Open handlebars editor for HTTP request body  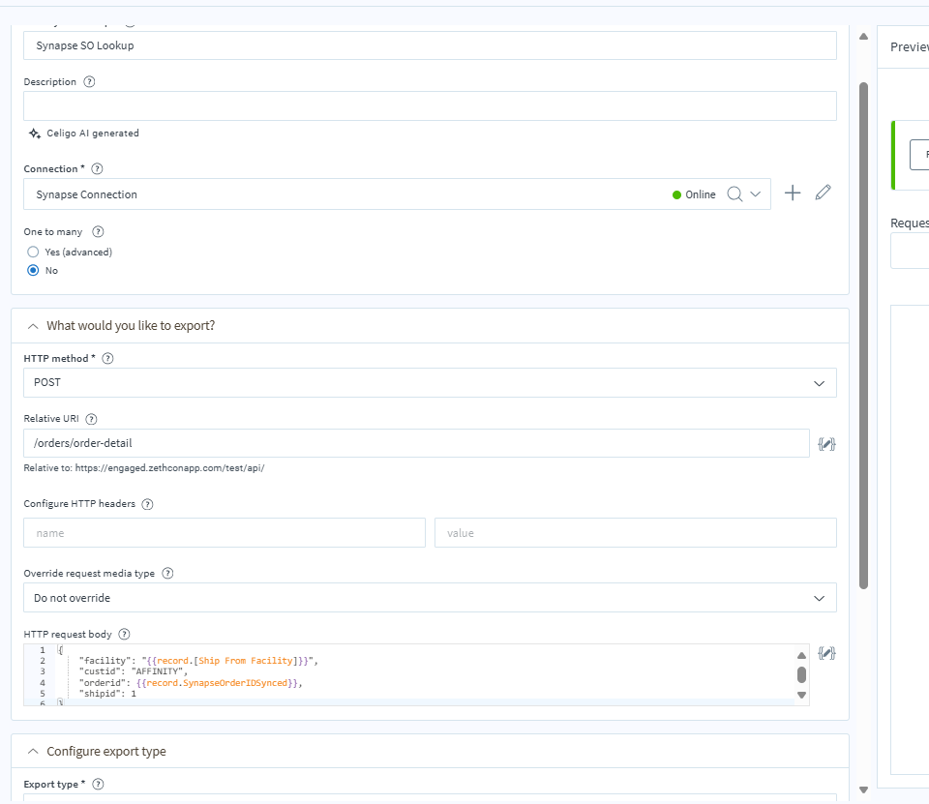pos(826,654)
